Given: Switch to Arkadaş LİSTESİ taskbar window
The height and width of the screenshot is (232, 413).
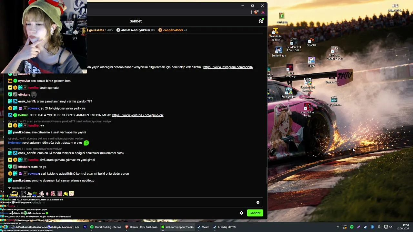Looking at the screenshot, I should (225, 227).
